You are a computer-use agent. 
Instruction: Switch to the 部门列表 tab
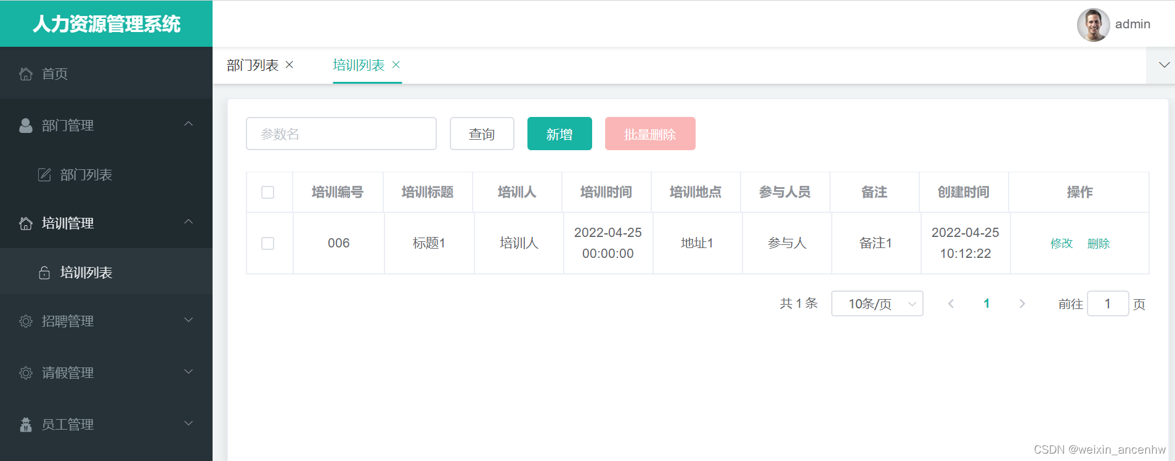pos(253,65)
